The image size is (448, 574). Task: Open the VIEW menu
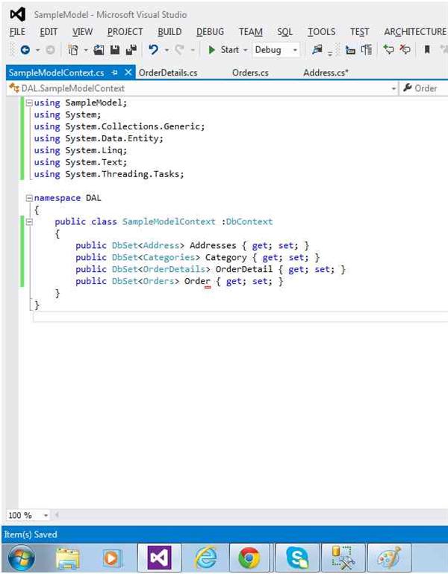[82, 32]
